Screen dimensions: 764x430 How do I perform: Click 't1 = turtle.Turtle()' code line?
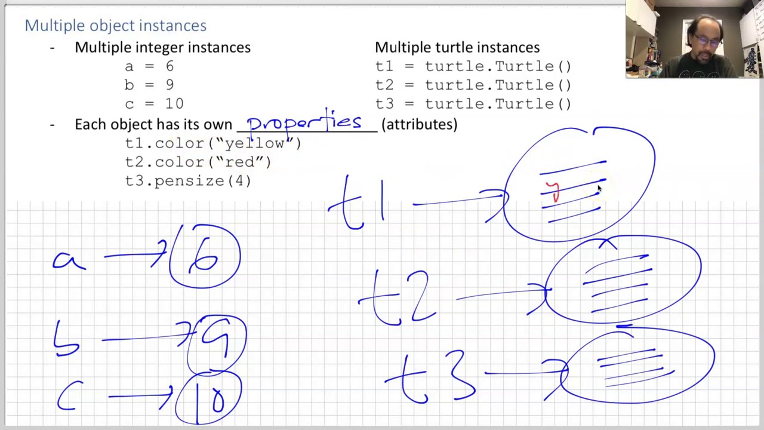pyautogui.click(x=473, y=66)
